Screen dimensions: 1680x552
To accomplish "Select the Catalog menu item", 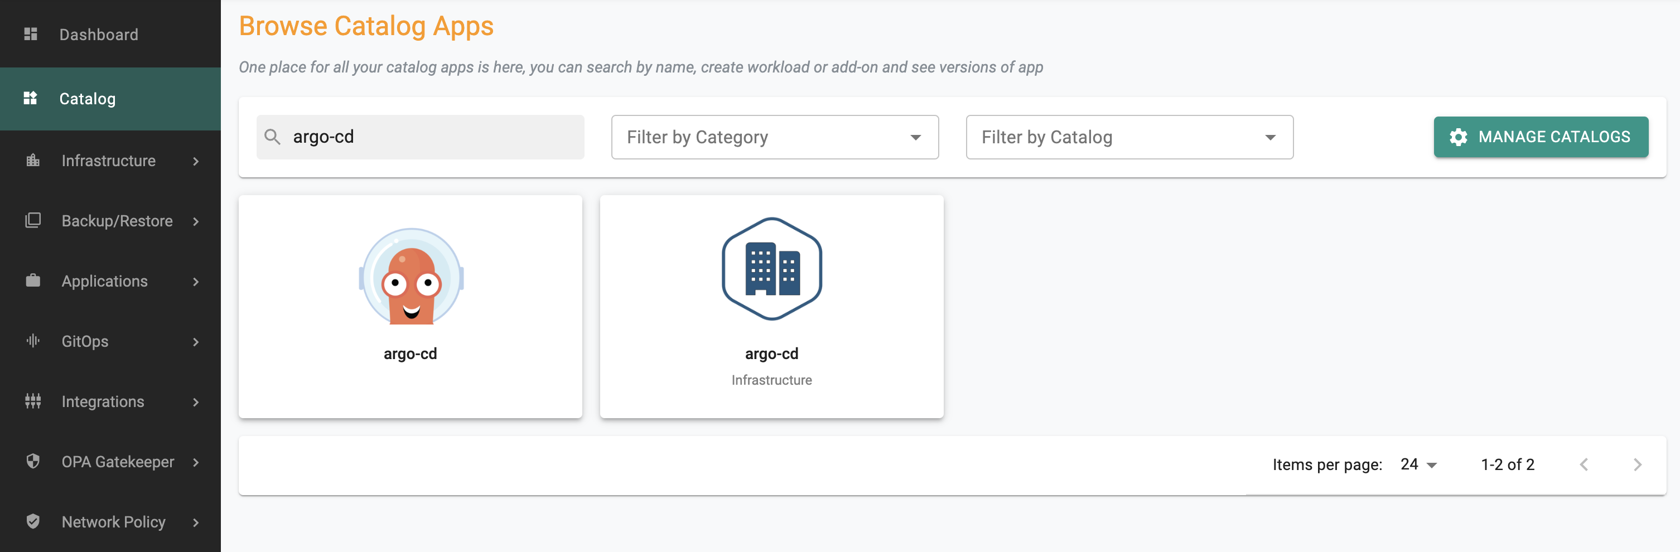I will pyautogui.click(x=110, y=98).
